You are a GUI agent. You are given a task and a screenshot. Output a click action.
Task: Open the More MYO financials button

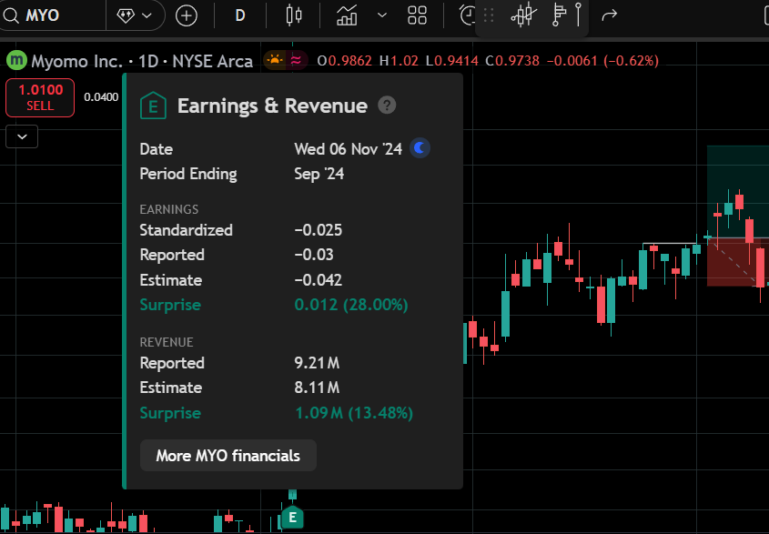point(228,456)
